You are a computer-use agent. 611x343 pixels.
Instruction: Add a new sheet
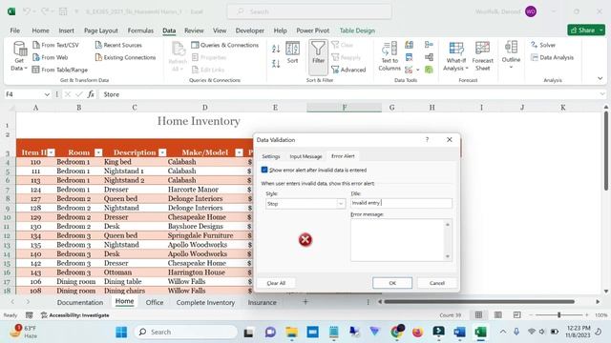305,301
